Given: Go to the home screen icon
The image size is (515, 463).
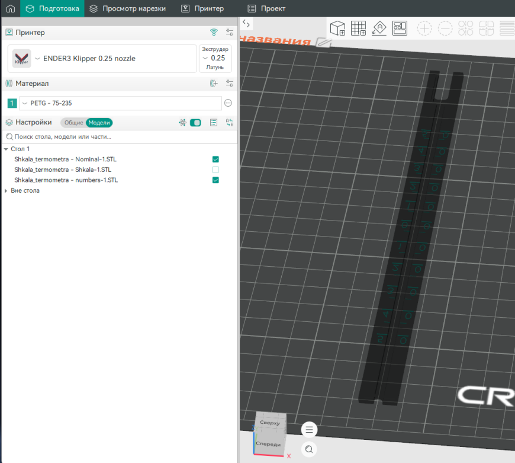Looking at the screenshot, I should 11,8.
